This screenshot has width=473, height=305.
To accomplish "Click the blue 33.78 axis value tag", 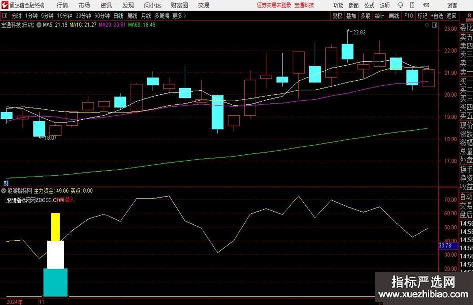I will click(x=448, y=246).
